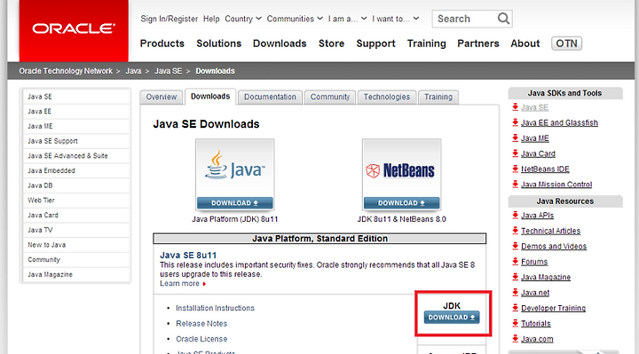
Task: Click arrow icon beside Forums
Action: [515, 262]
